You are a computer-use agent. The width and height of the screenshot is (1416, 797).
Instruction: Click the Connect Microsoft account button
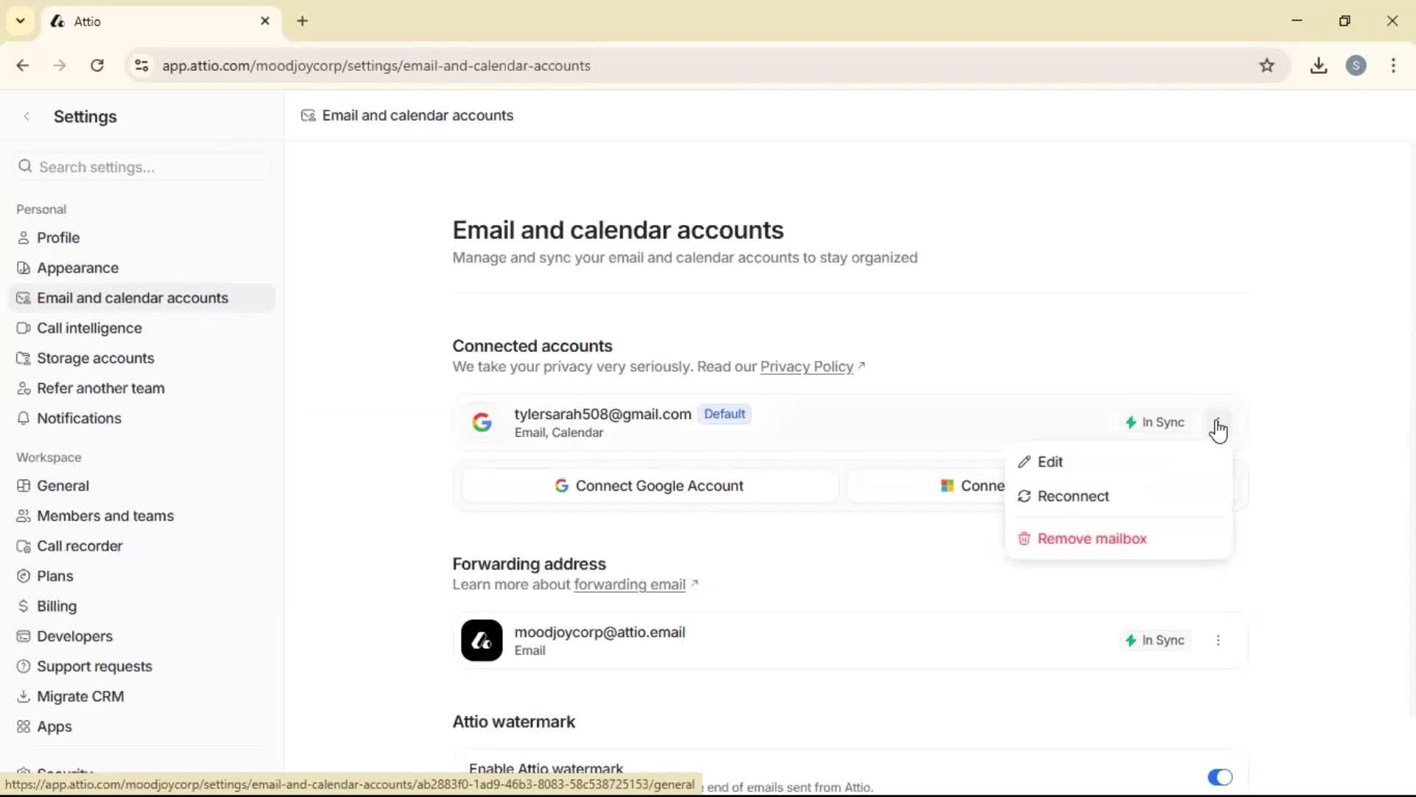(x=926, y=486)
